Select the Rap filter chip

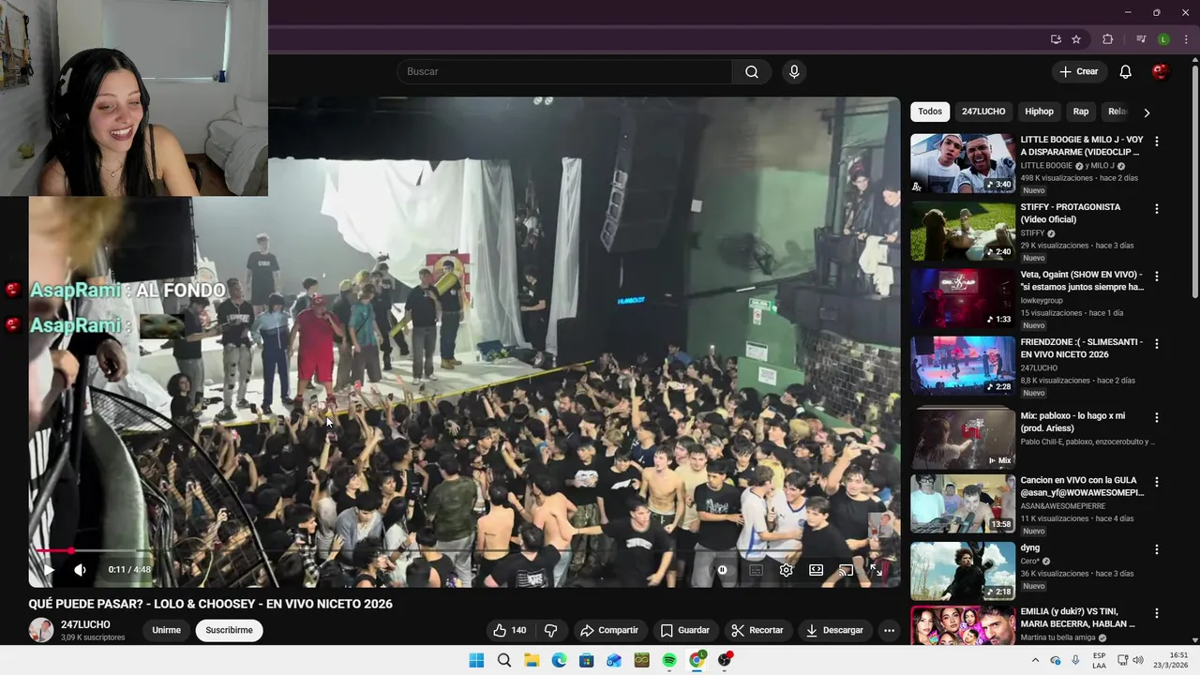(x=1081, y=112)
